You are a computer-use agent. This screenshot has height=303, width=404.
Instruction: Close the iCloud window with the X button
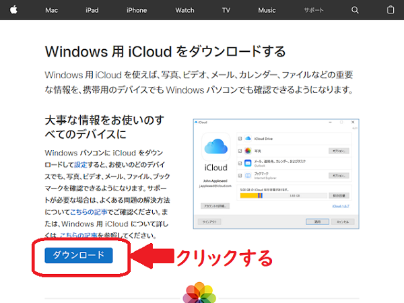click(x=353, y=122)
